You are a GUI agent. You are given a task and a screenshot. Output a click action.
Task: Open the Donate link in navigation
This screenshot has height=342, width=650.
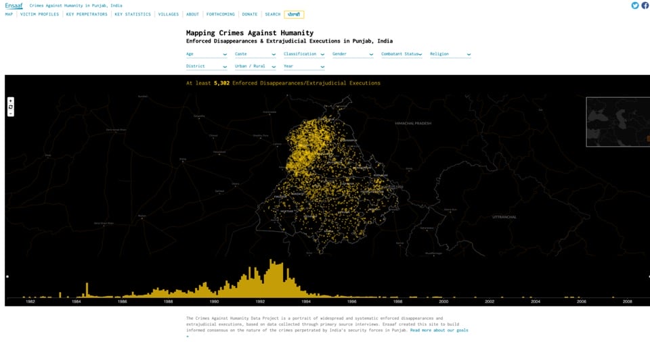pos(250,14)
